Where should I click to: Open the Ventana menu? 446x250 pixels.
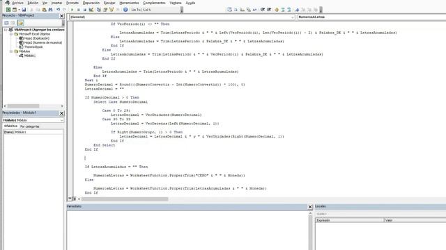point(176,3)
